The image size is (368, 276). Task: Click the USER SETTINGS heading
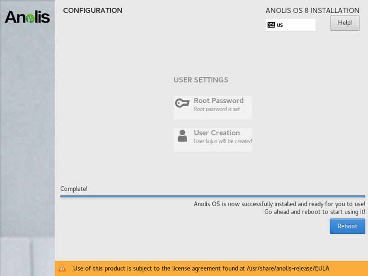201,80
